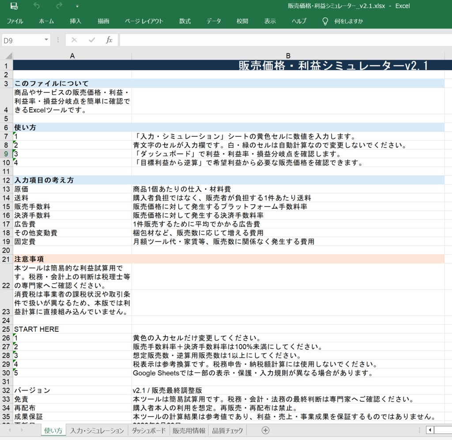Select the 使い方 sheet tab
The width and height of the screenshot is (452, 440).
(53, 430)
